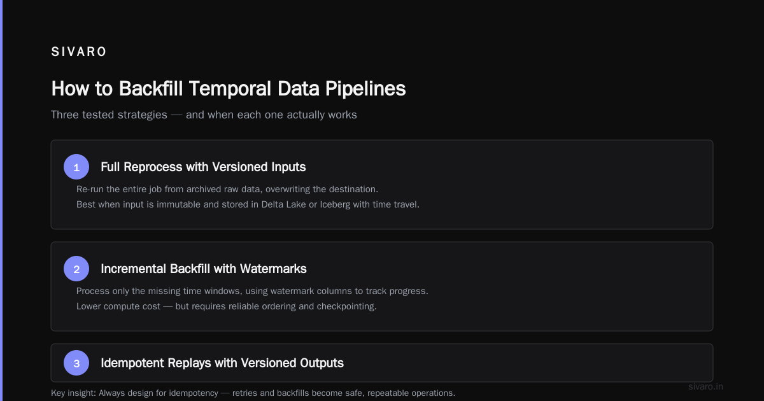
Task: Click the Three tested strategies subtitle
Action: 204,115
